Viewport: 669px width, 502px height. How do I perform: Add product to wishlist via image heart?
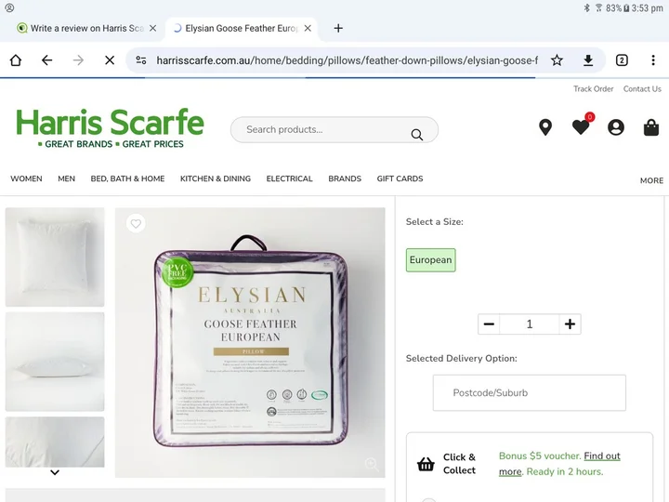point(136,223)
